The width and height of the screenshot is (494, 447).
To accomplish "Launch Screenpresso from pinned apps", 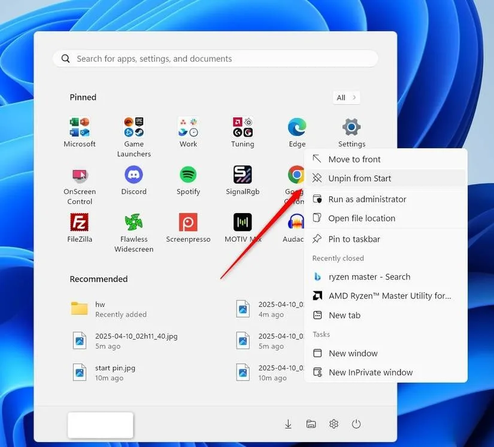I will tap(188, 222).
